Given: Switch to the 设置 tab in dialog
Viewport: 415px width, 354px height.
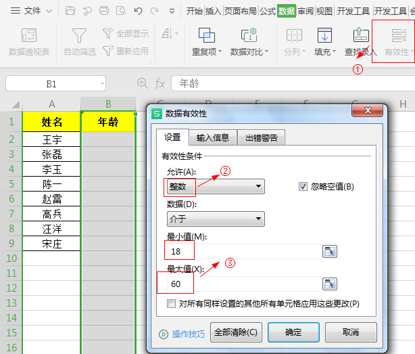Looking at the screenshot, I should 172,137.
